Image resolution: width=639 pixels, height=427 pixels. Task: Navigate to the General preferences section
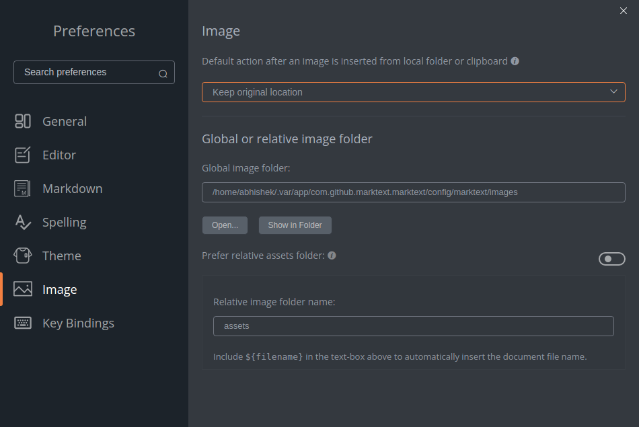click(x=64, y=121)
